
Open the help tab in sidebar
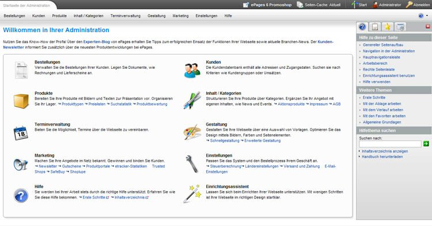(x=362, y=27)
